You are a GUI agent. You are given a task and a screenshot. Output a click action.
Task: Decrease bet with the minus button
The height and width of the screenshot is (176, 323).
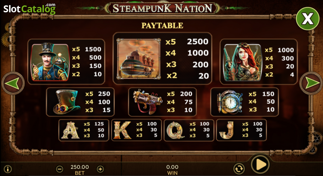coord(59,169)
